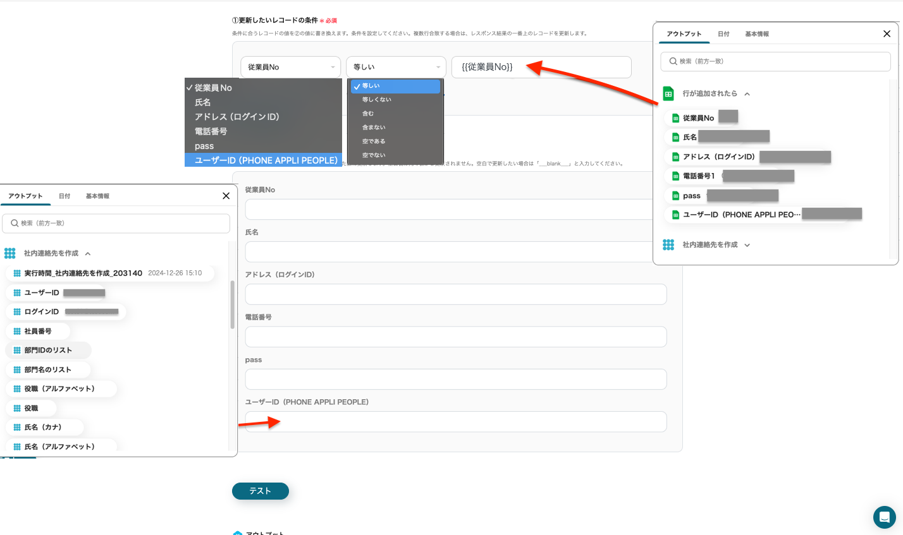Screen dimensions: 903x535
Task: Click the pass update value field
Action: (456, 379)
